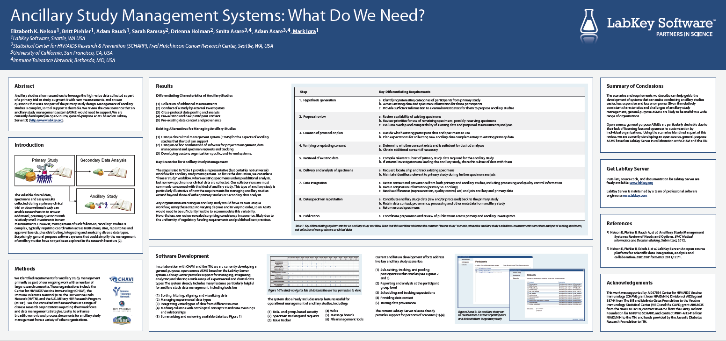726x341 pixels.
Task: Click 'Key Scenarios for Ancillary Study Management' subheading
Action: pos(192,162)
